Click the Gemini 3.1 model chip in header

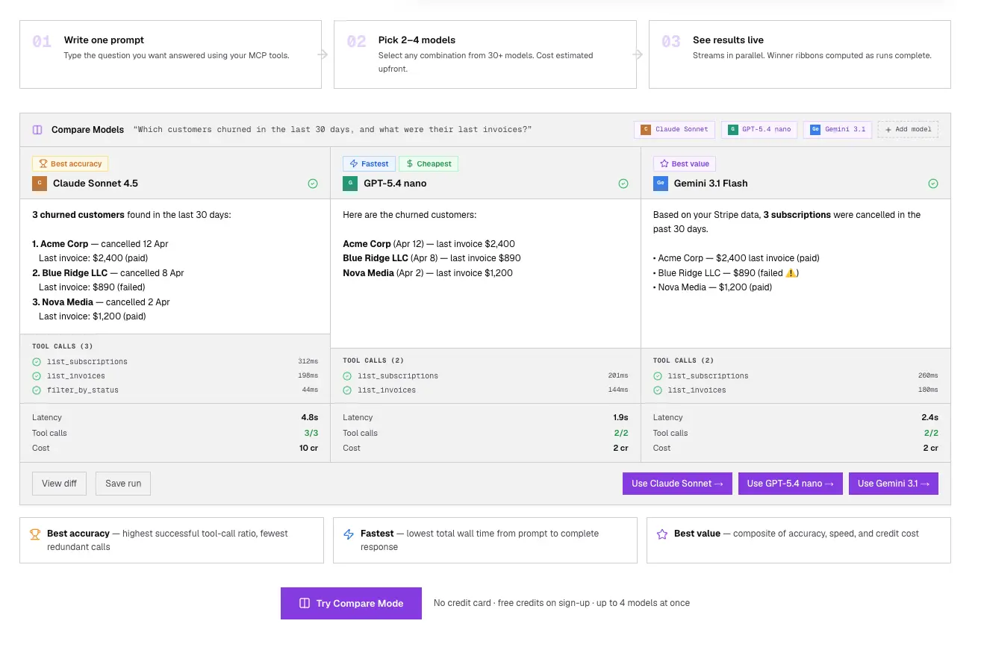(837, 130)
